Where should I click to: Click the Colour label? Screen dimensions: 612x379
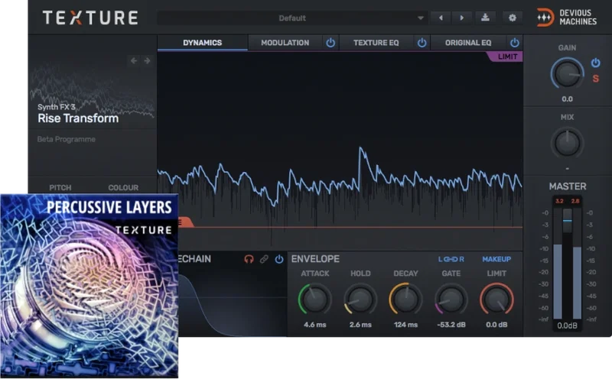tap(123, 187)
